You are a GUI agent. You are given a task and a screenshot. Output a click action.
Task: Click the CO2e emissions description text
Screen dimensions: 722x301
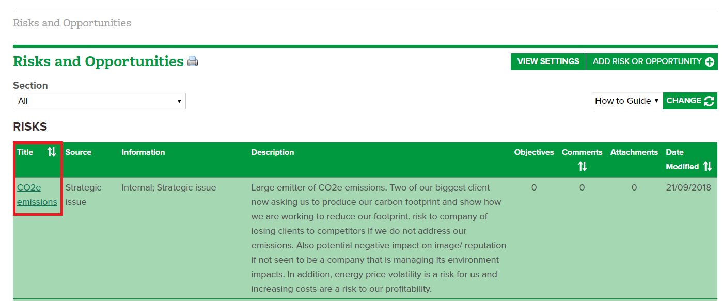coord(379,238)
